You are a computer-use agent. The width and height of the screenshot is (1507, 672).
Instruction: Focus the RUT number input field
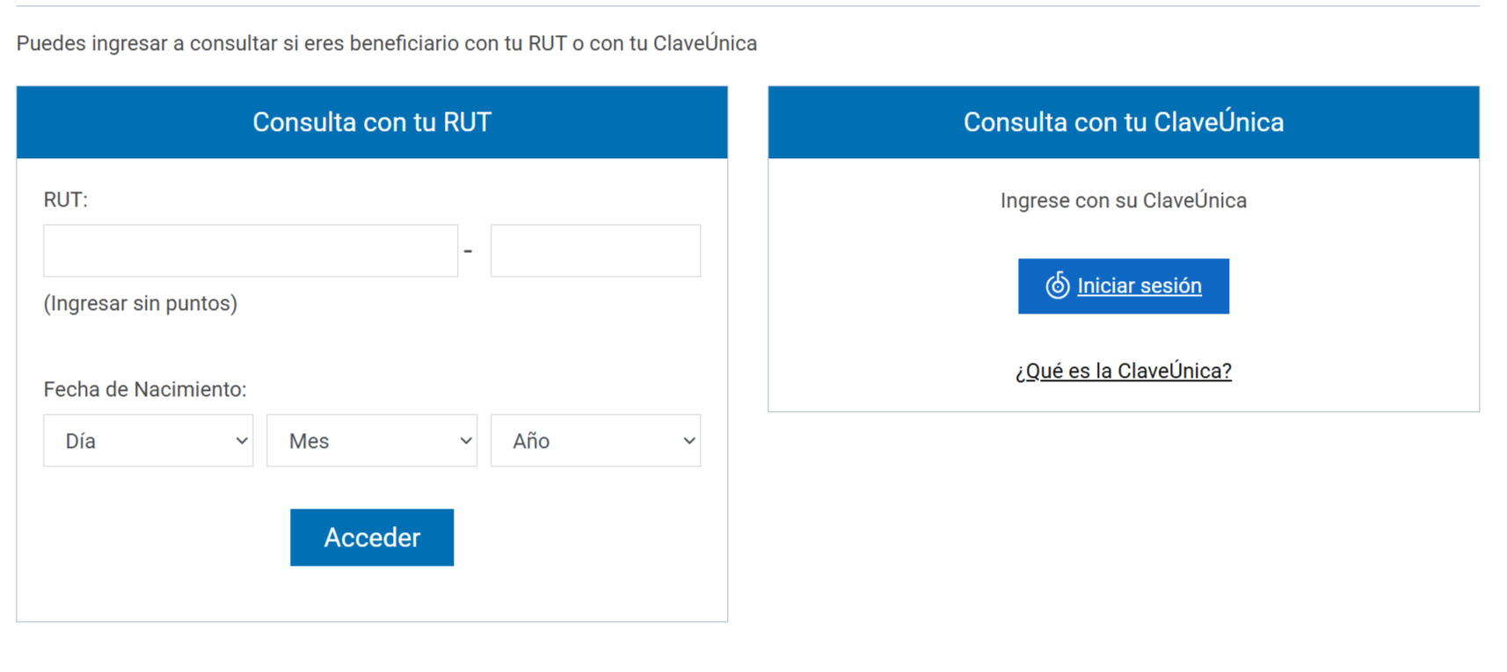(251, 251)
